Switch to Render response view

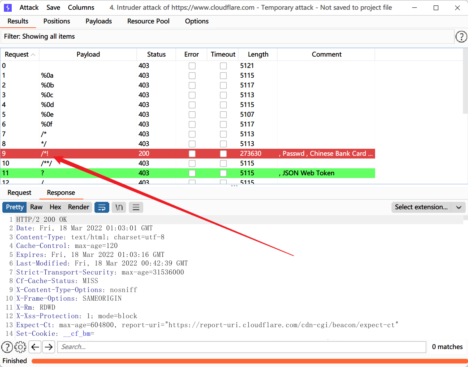click(x=78, y=207)
